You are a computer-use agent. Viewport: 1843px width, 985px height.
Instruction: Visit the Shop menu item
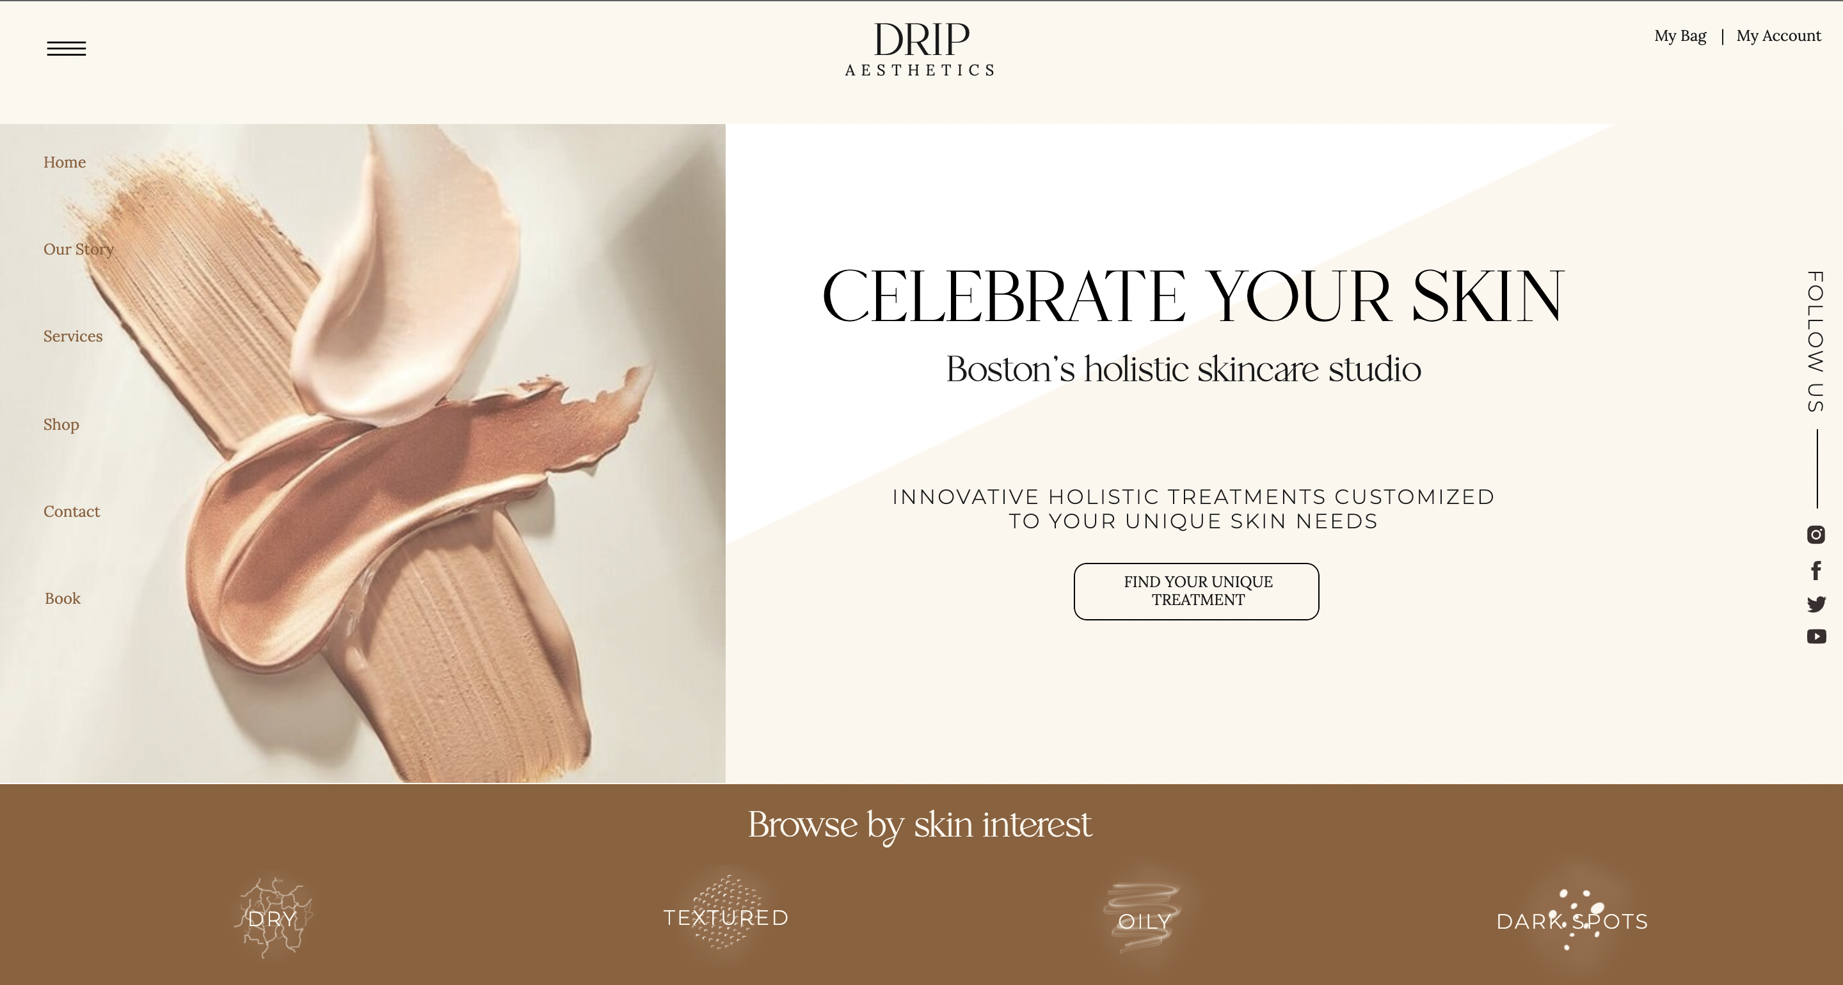pyautogui.click(x=61, y=424)
